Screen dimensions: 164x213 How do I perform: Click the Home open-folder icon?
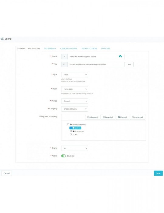coord(71,124)
